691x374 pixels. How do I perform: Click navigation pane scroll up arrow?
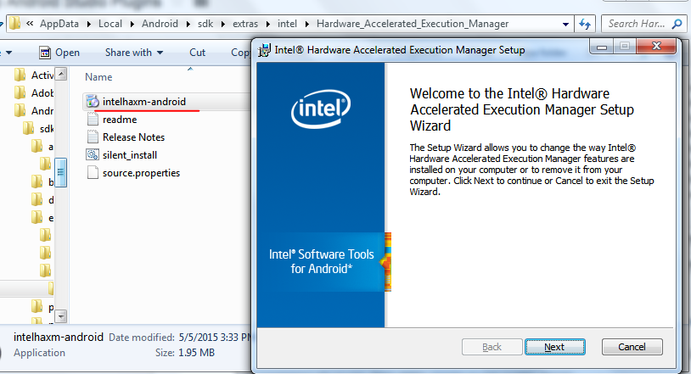[61, 74]
